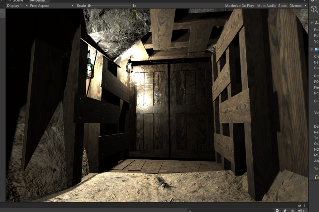Toggle the hidden-objects eye icon showing 10

[301, 210]
